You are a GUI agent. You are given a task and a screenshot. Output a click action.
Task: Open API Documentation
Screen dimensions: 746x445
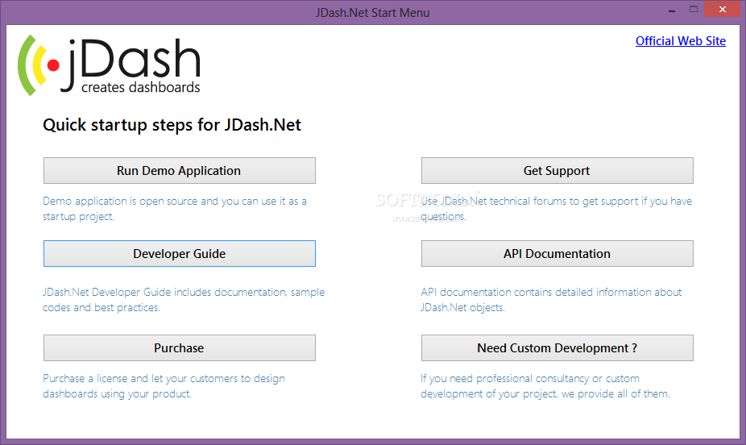point(557,254)
